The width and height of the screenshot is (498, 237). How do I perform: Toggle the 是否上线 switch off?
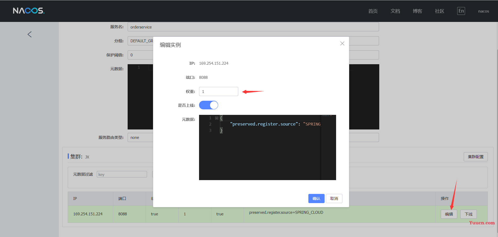tap(208, 105)
